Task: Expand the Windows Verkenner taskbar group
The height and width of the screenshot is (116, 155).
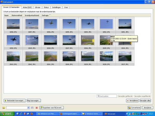Action: (x=91, y=113)
